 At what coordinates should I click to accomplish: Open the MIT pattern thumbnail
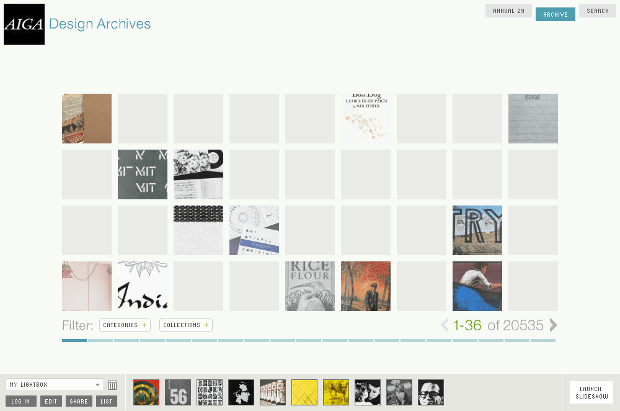point(143,174)
